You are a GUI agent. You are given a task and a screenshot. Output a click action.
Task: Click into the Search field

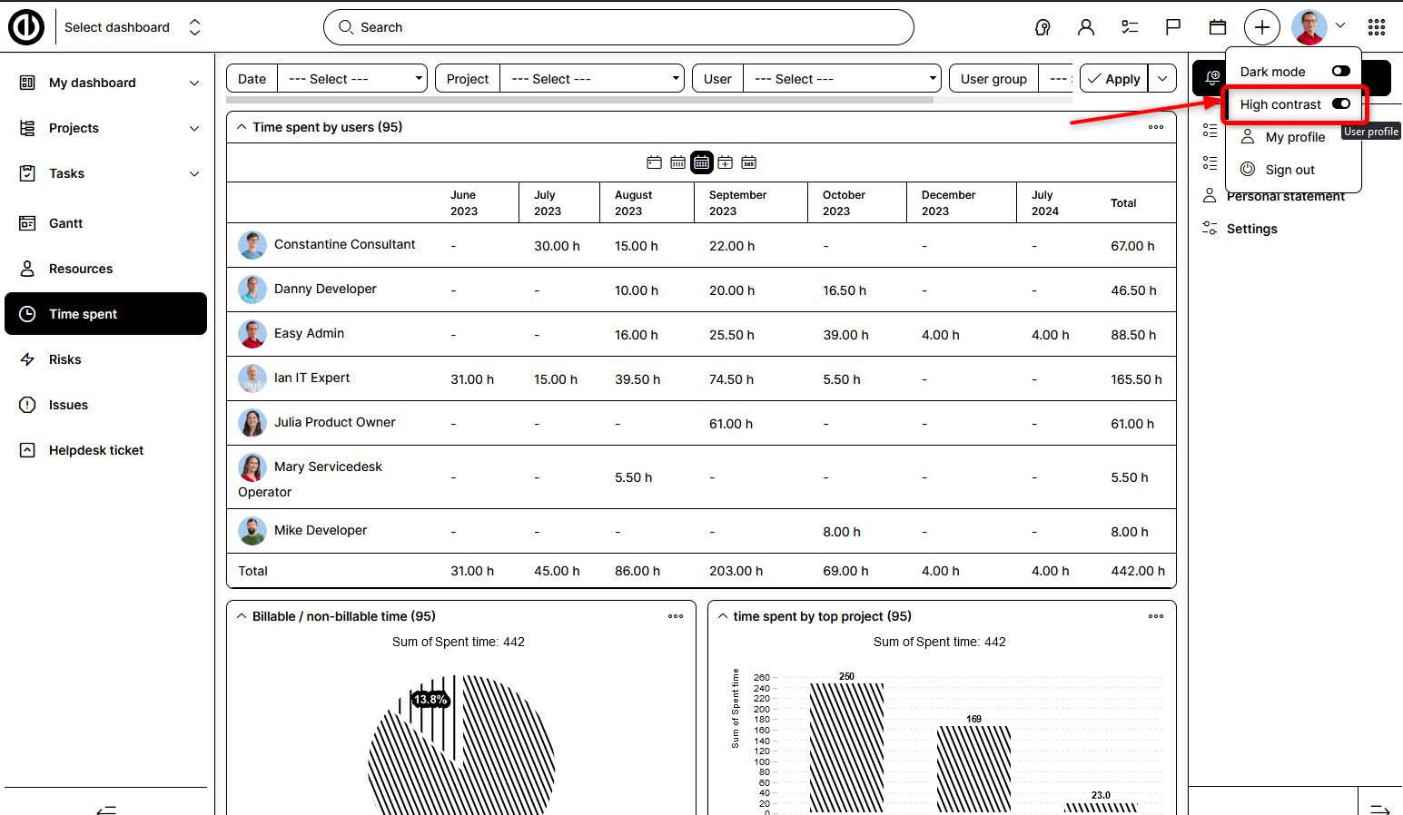click(x=618, y=27)
